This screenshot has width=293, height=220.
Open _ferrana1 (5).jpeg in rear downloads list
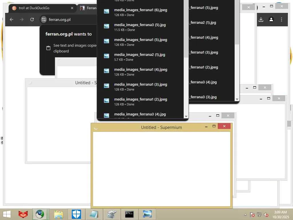coord(203,8)
